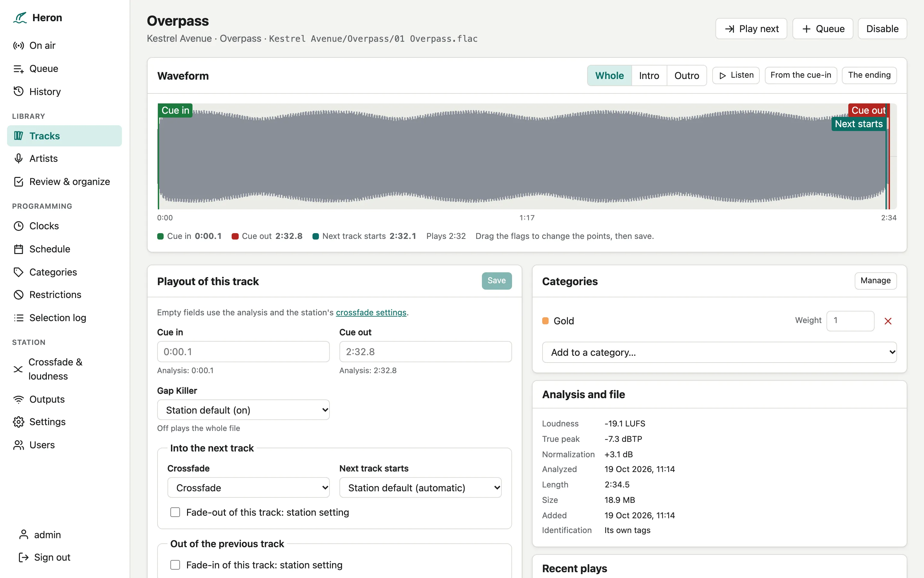Click the red Cue out flag

[868, 110]
